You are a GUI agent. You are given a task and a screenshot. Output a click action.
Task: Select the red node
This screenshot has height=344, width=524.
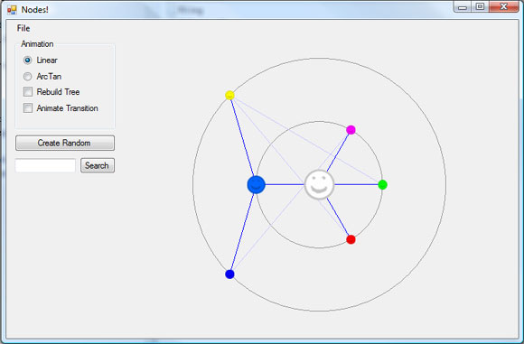351,239
